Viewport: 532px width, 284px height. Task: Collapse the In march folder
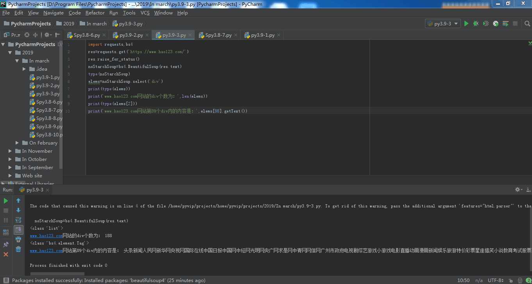tap(17, 61)
